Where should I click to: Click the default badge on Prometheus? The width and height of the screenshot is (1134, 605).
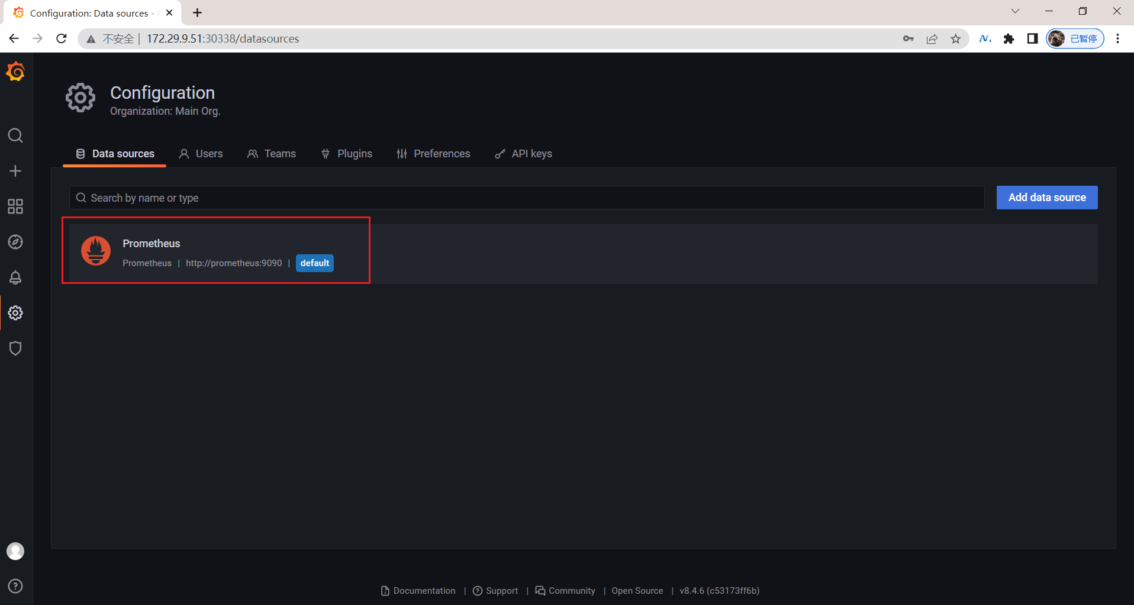click(x=315, y=263)
